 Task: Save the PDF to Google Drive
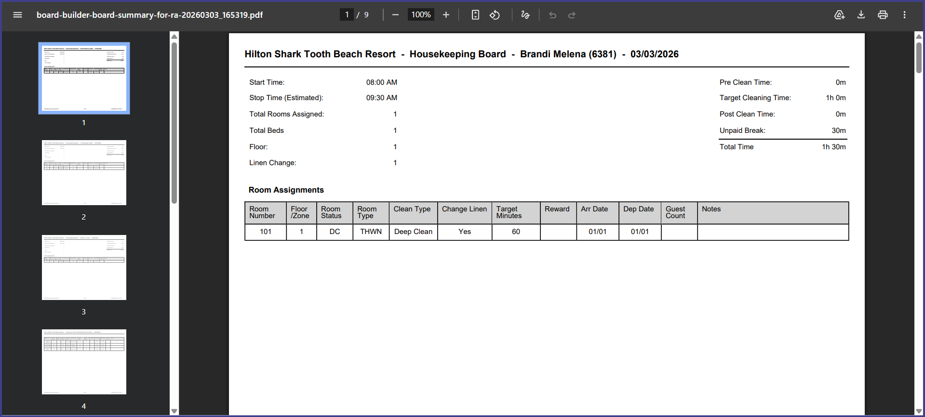[839, 15]
